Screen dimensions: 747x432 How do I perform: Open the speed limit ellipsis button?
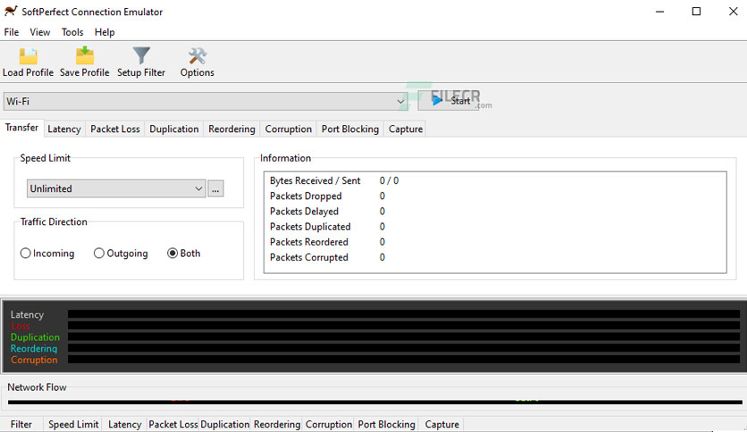[216, 189]
